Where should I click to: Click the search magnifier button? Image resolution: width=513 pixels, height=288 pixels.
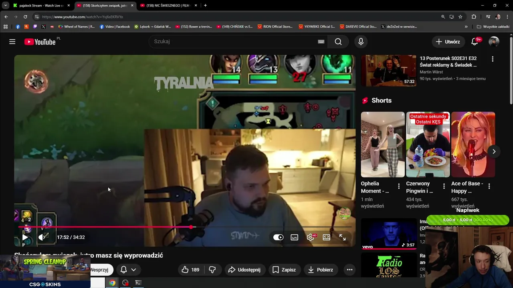click(338, 42)
